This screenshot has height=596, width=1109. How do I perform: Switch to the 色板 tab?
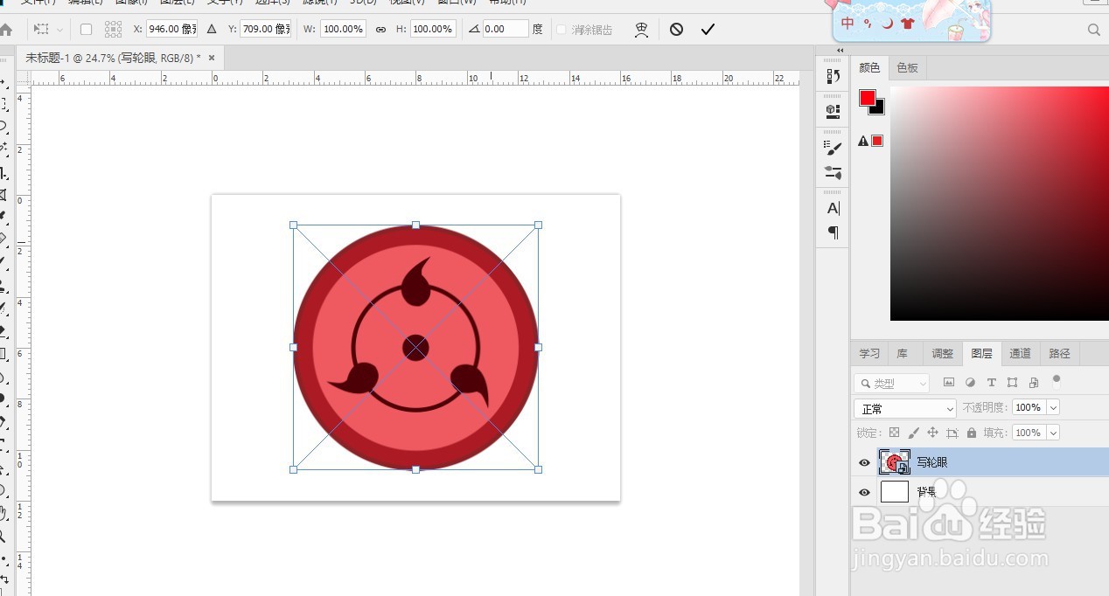pyautogui.click(x=908, y=68)
